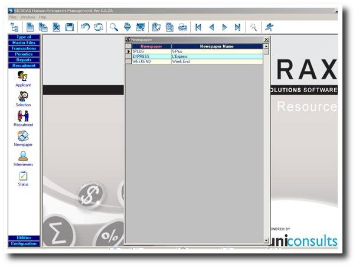Click the Undo arrow toolbar icon
The height and width of the screenshot is (267, 356).
pos(85,27)
